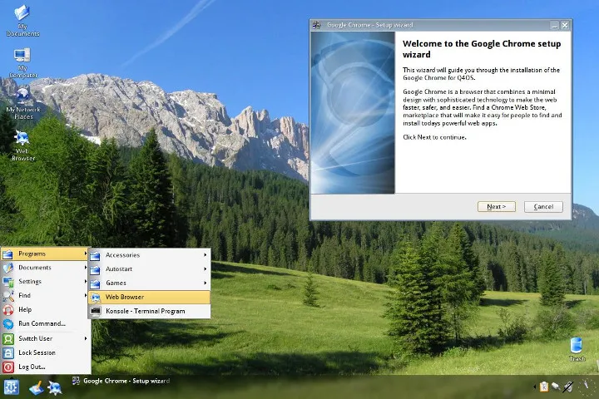Open My Network Places on the desktop
Screen dimensions: 599x399
coord(23,104)
